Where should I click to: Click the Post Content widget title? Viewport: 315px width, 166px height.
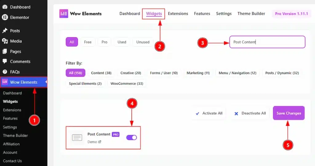pos(99,134)
